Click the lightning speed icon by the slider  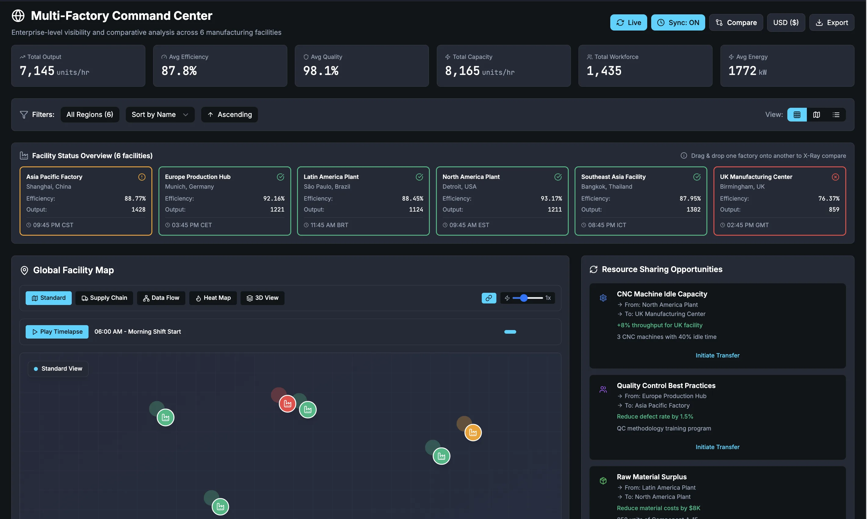[x=507, y=298]
